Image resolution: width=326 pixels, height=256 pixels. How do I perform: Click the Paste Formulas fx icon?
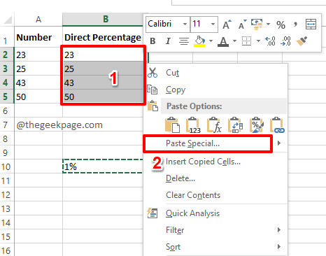point(214,125)
